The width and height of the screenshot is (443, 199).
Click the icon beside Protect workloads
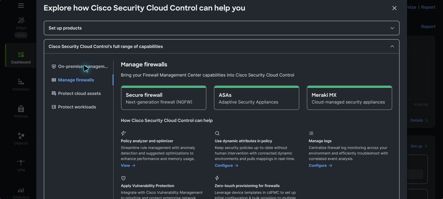tap(54, 107)
